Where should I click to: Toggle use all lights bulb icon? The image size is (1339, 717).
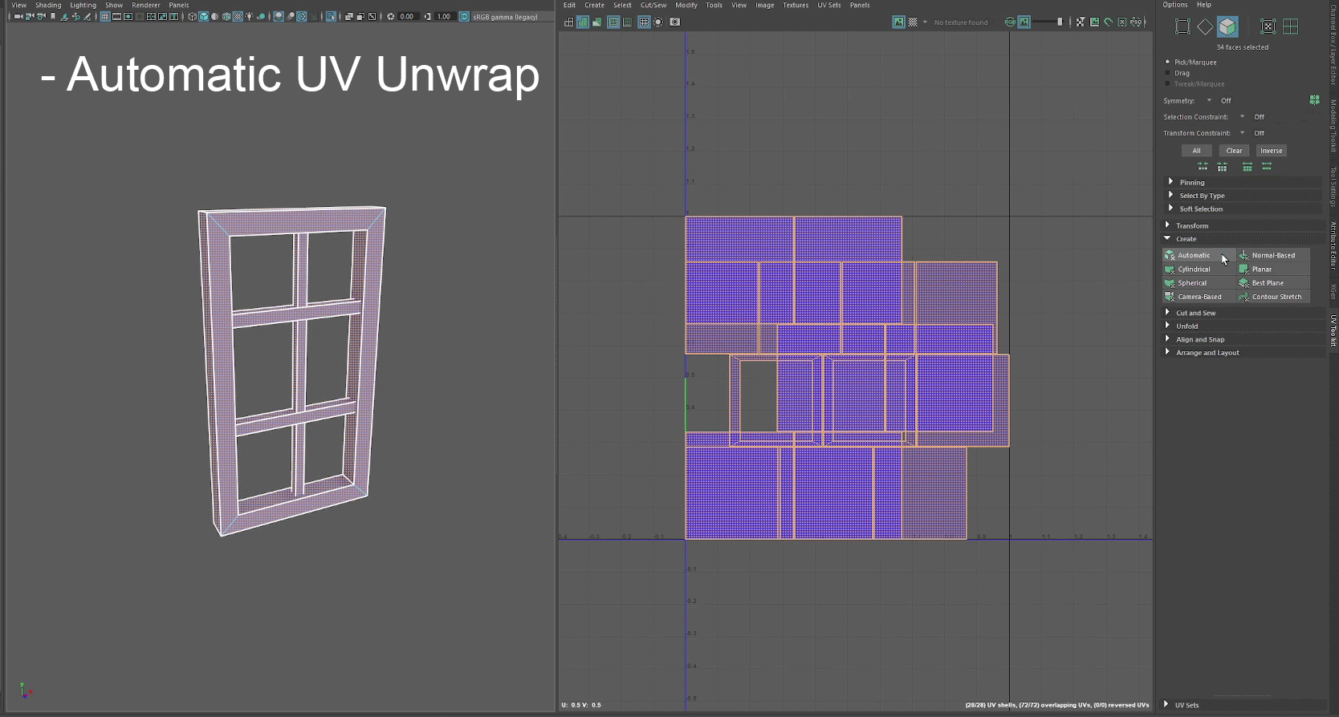249,16
